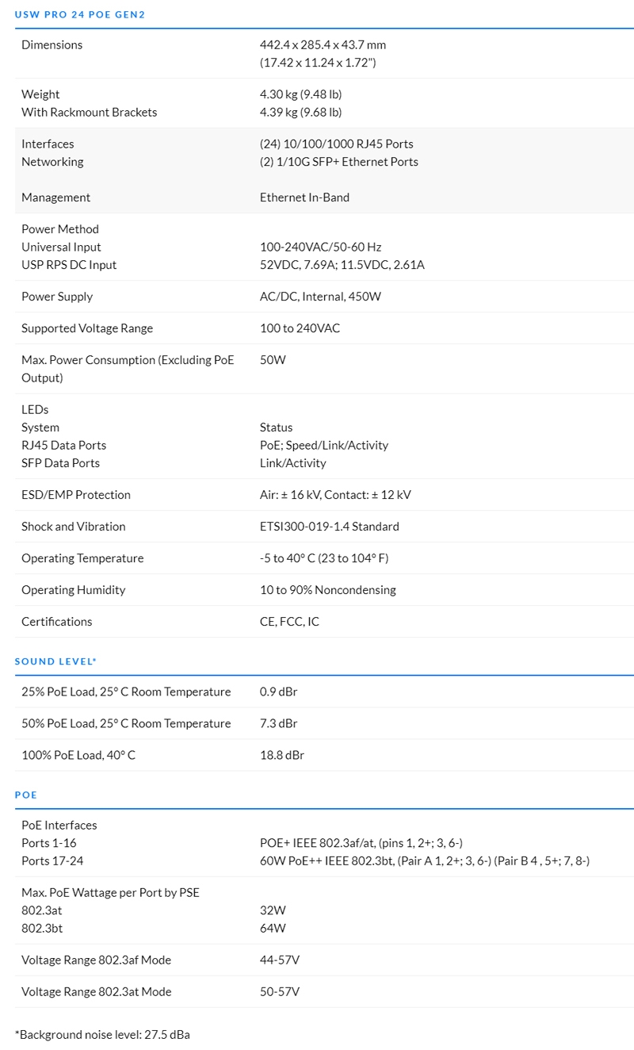
Task: Select the USP RPS DC Input label
Action: point(69,265)
